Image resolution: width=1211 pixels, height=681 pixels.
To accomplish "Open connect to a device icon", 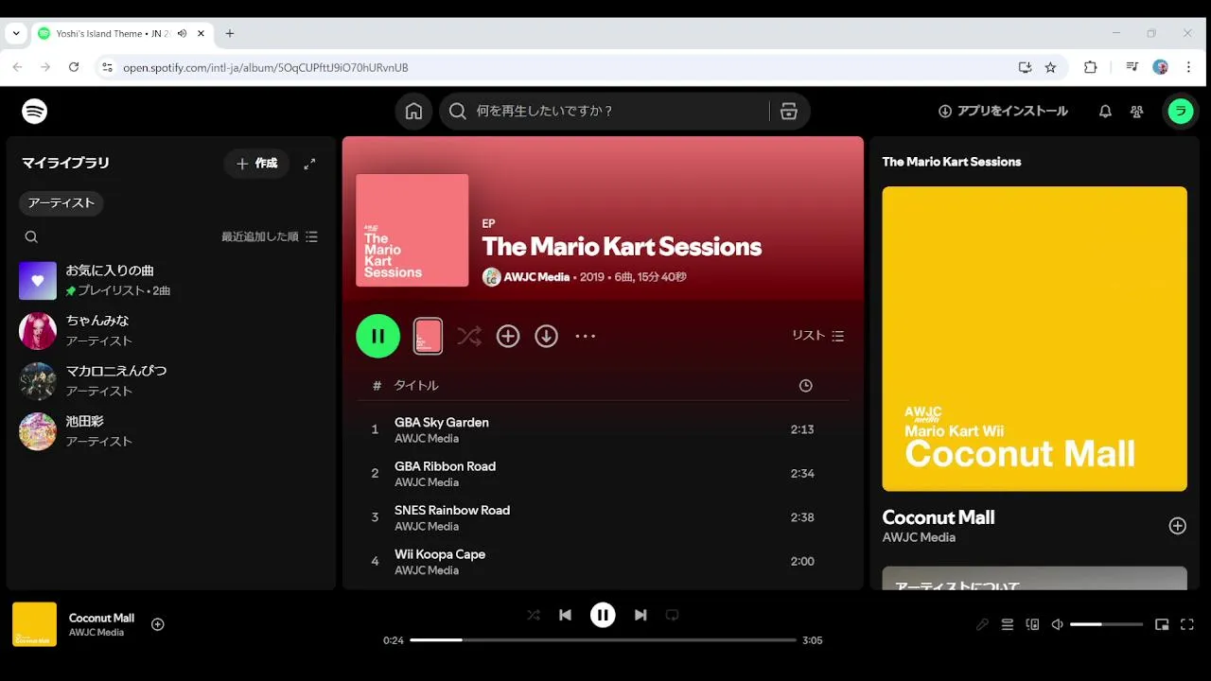I will click(1032, 624).
